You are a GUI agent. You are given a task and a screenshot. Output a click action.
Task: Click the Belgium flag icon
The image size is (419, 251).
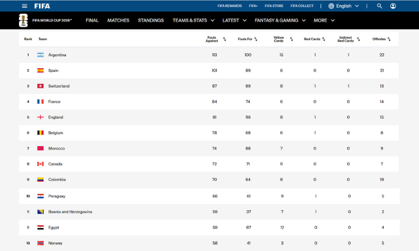(40, 133)
